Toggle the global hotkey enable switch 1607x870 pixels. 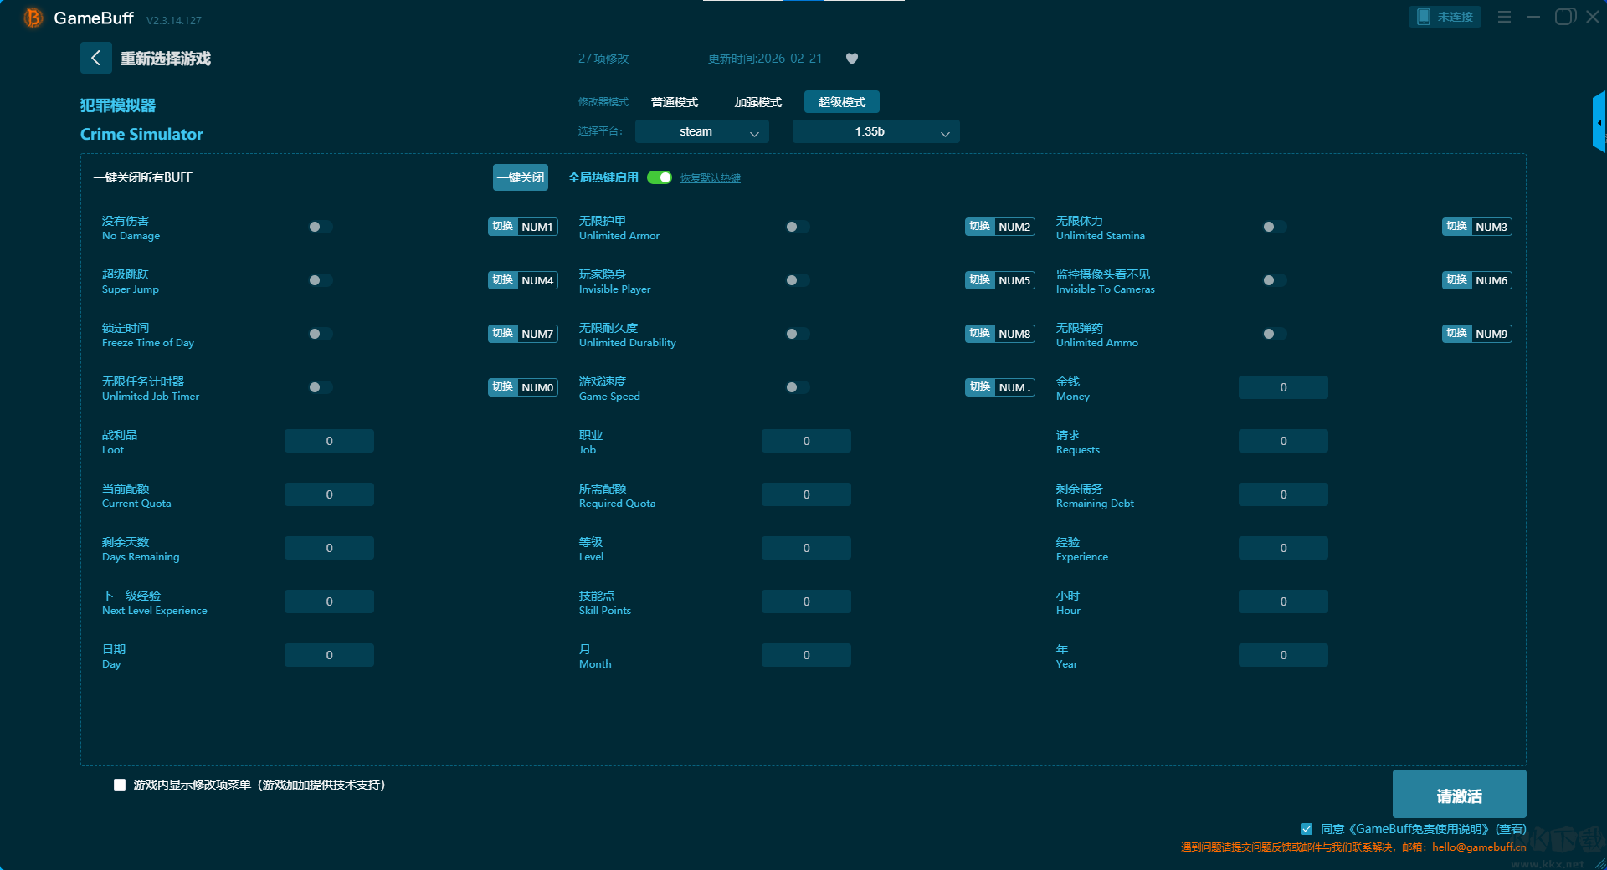coord(660,177)
